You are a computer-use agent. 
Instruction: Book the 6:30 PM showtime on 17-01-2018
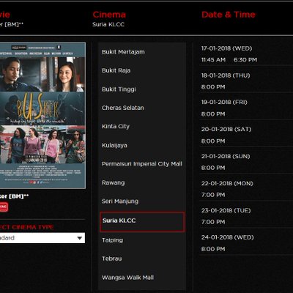(245, 60)
